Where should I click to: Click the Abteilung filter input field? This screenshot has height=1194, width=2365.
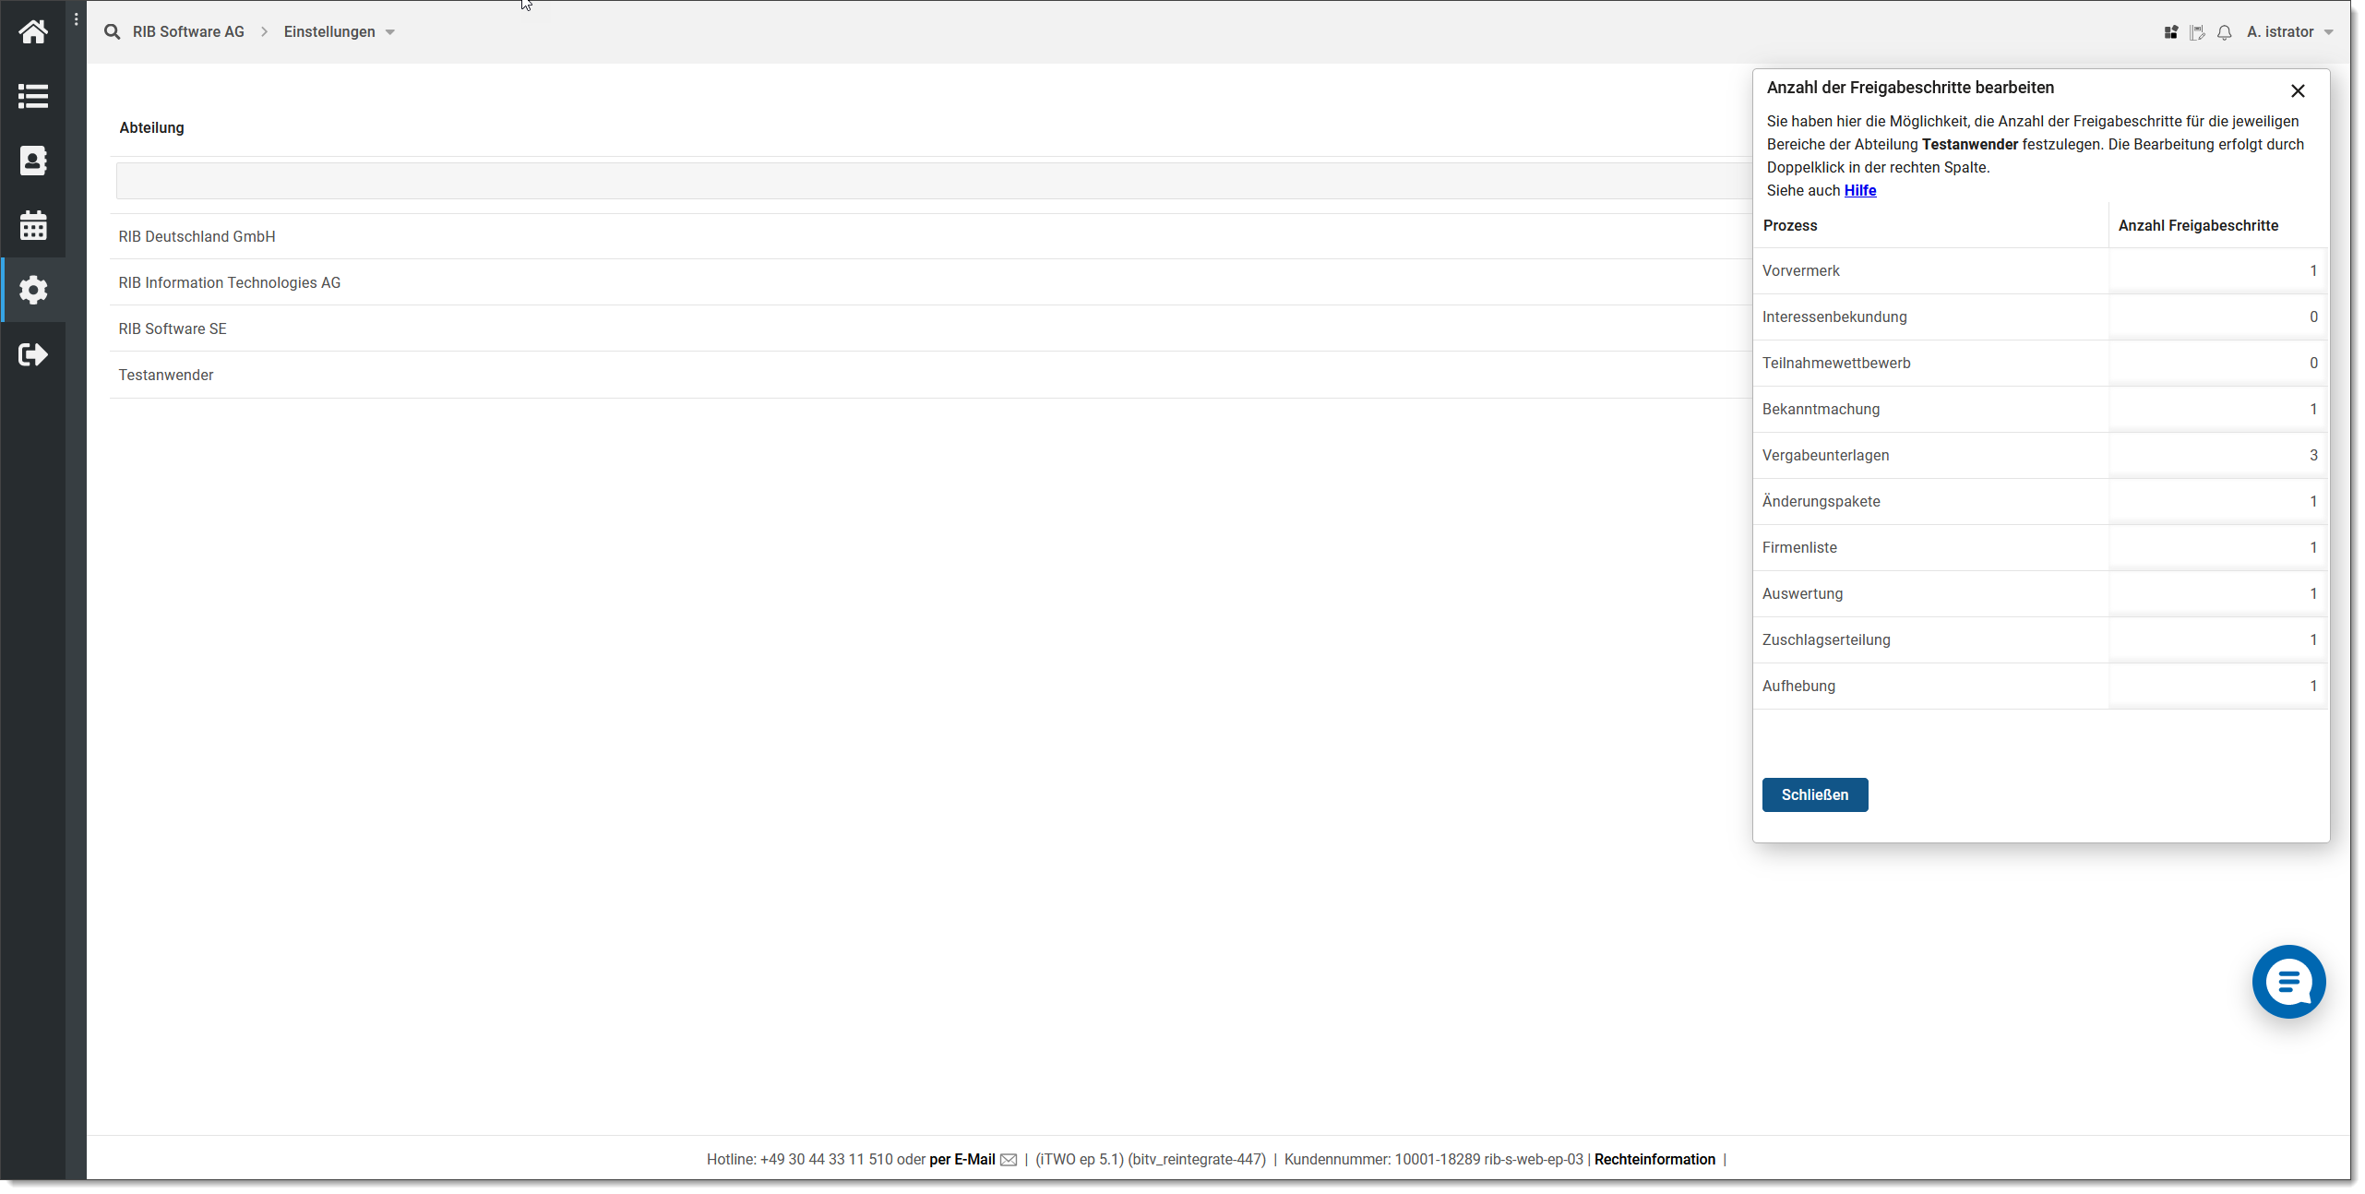tap(932, 181)
